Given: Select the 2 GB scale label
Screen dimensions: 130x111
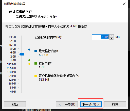Looking at the screenshot, I should point(13,57).
